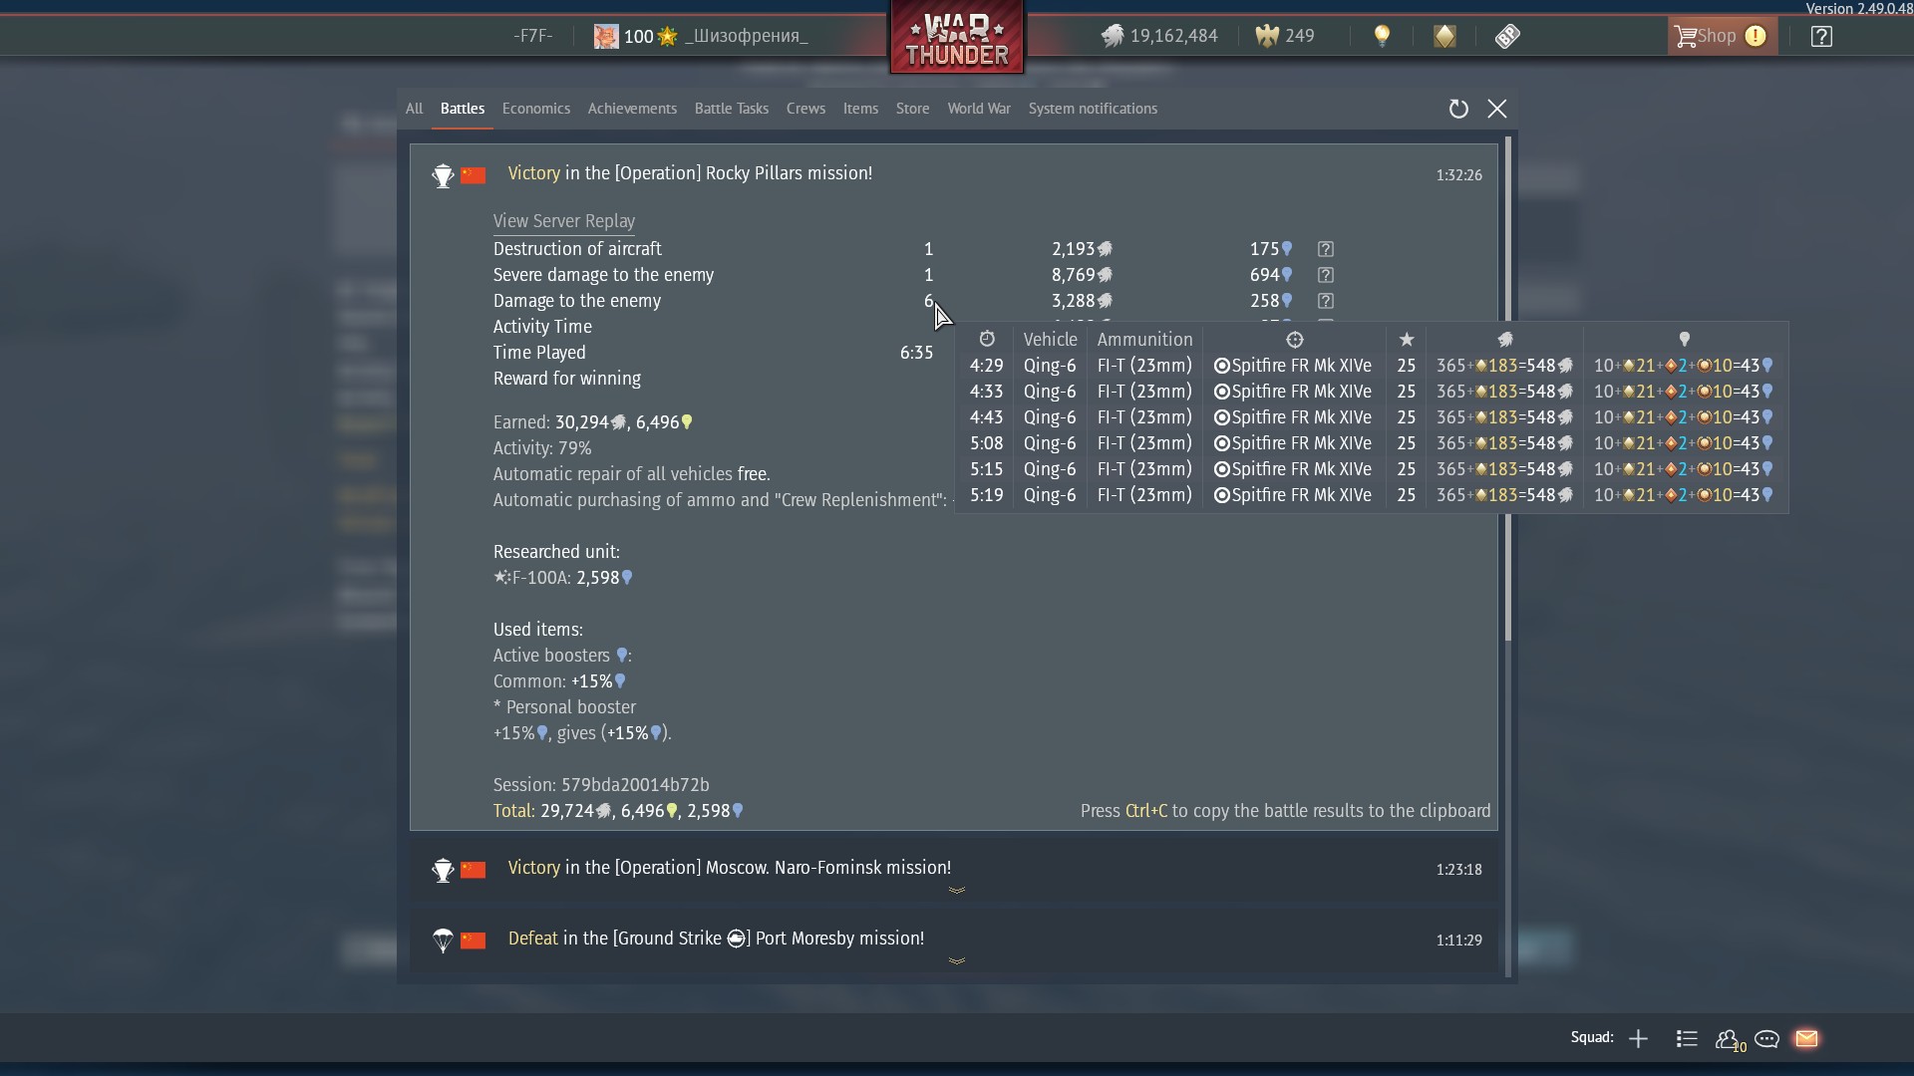Viewport: 1914px width, 1076px height.
Task: Open the golden shield icon
Action: click(1444, 36)
